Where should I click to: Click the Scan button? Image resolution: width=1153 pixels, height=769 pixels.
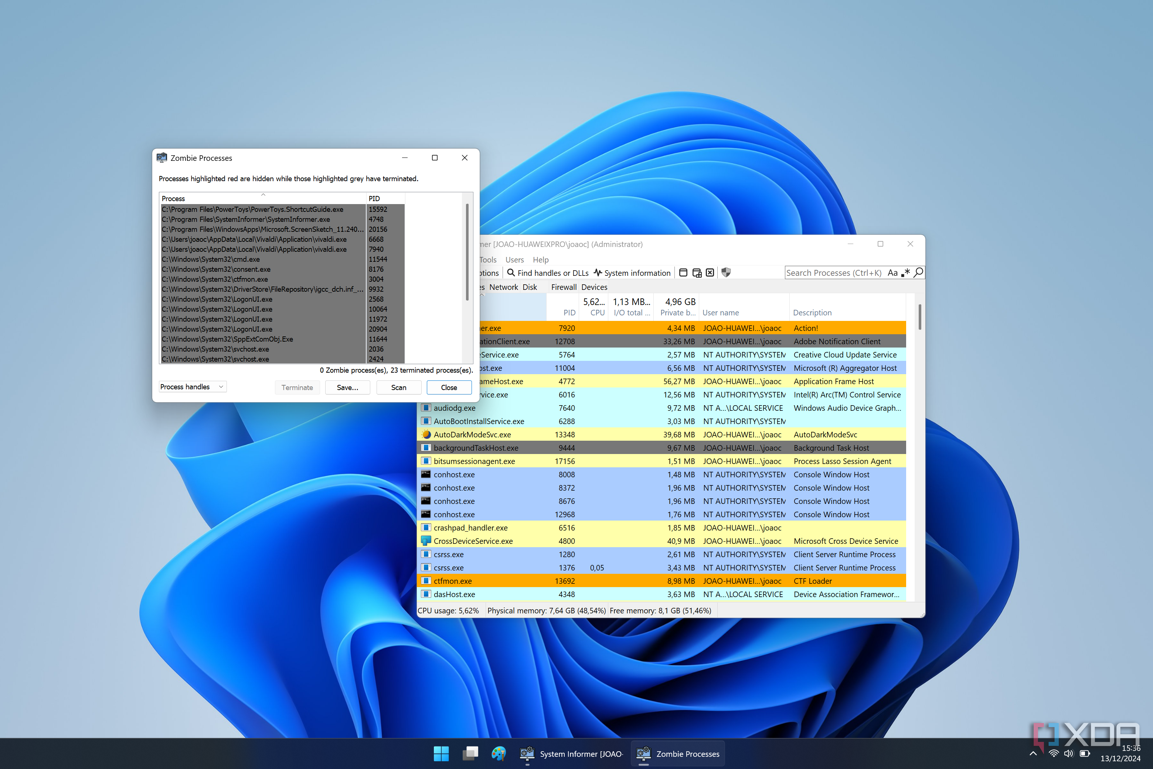coord(398,387)
